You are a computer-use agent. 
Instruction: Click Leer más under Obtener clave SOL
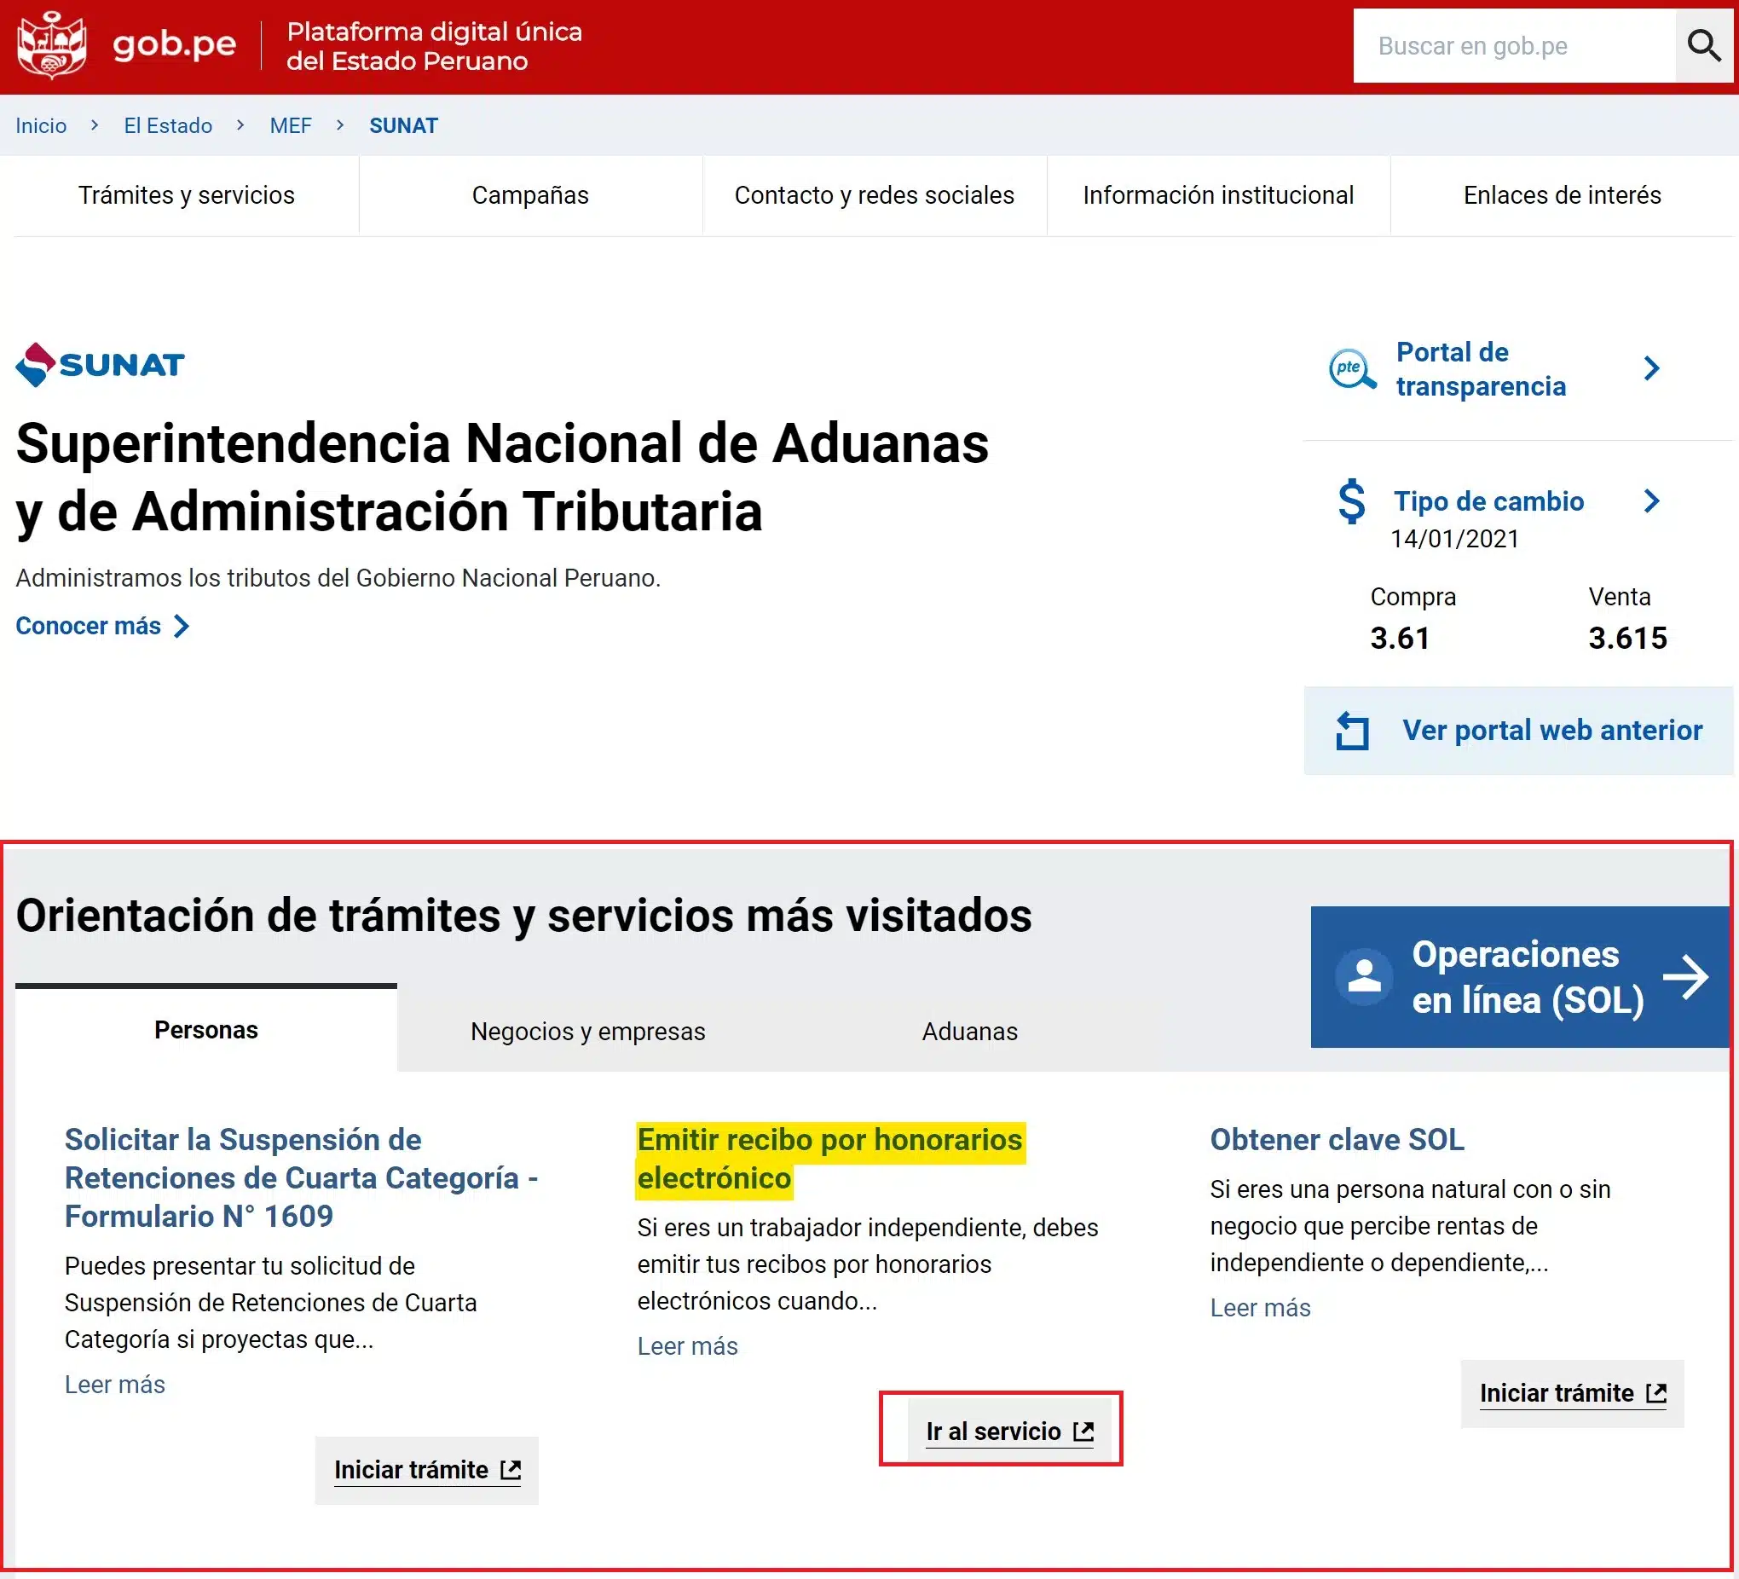coord(1260,1308)
